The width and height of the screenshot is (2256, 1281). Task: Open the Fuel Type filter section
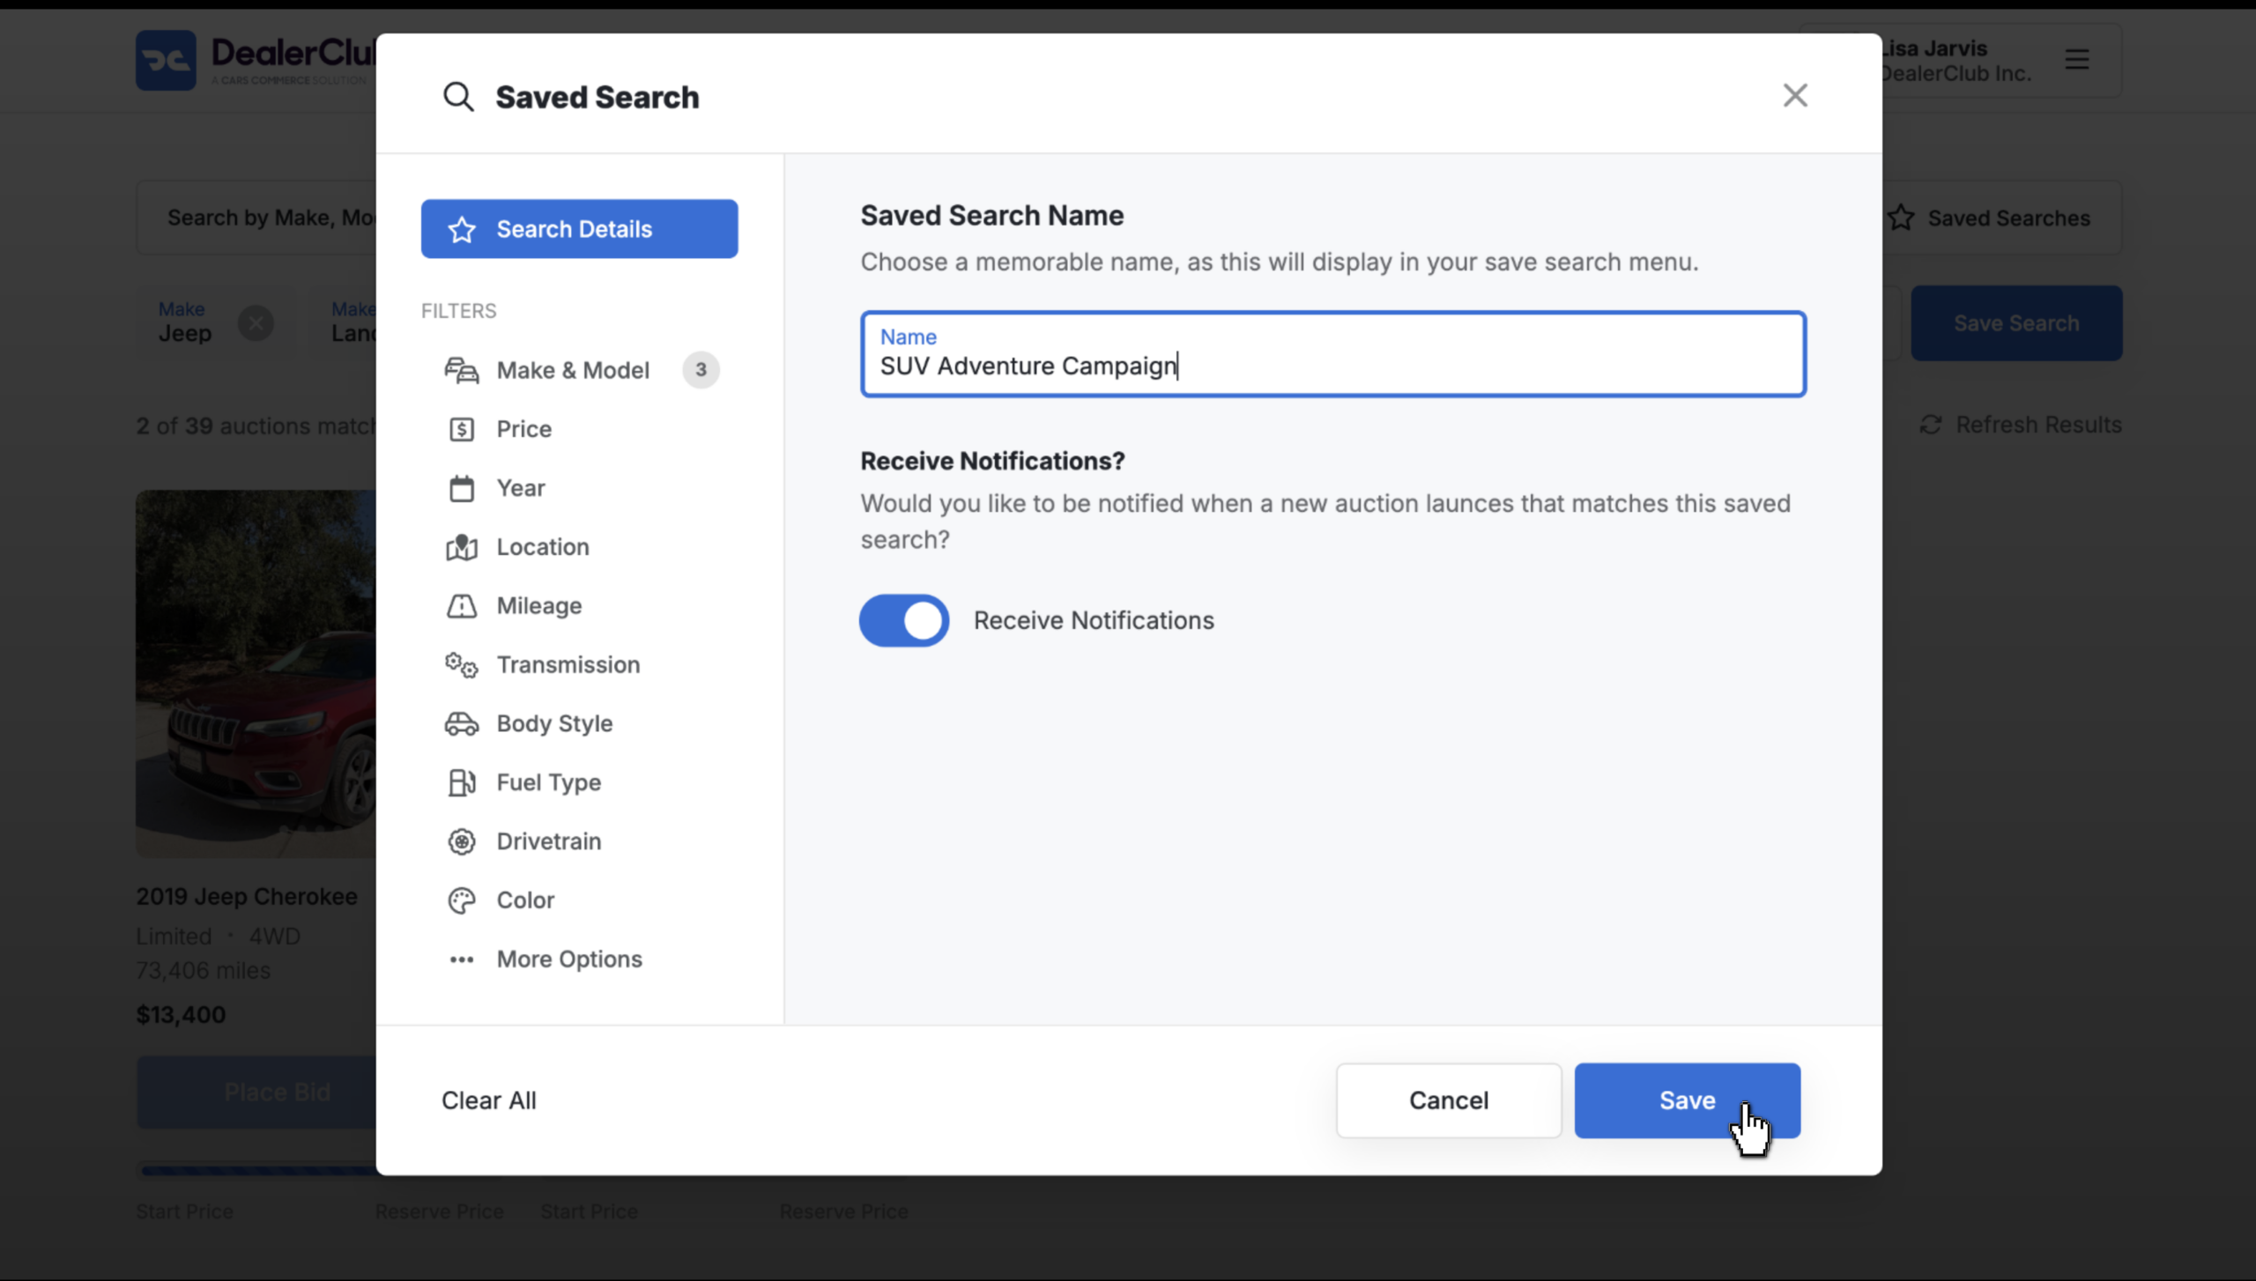[x=579, y=782]
